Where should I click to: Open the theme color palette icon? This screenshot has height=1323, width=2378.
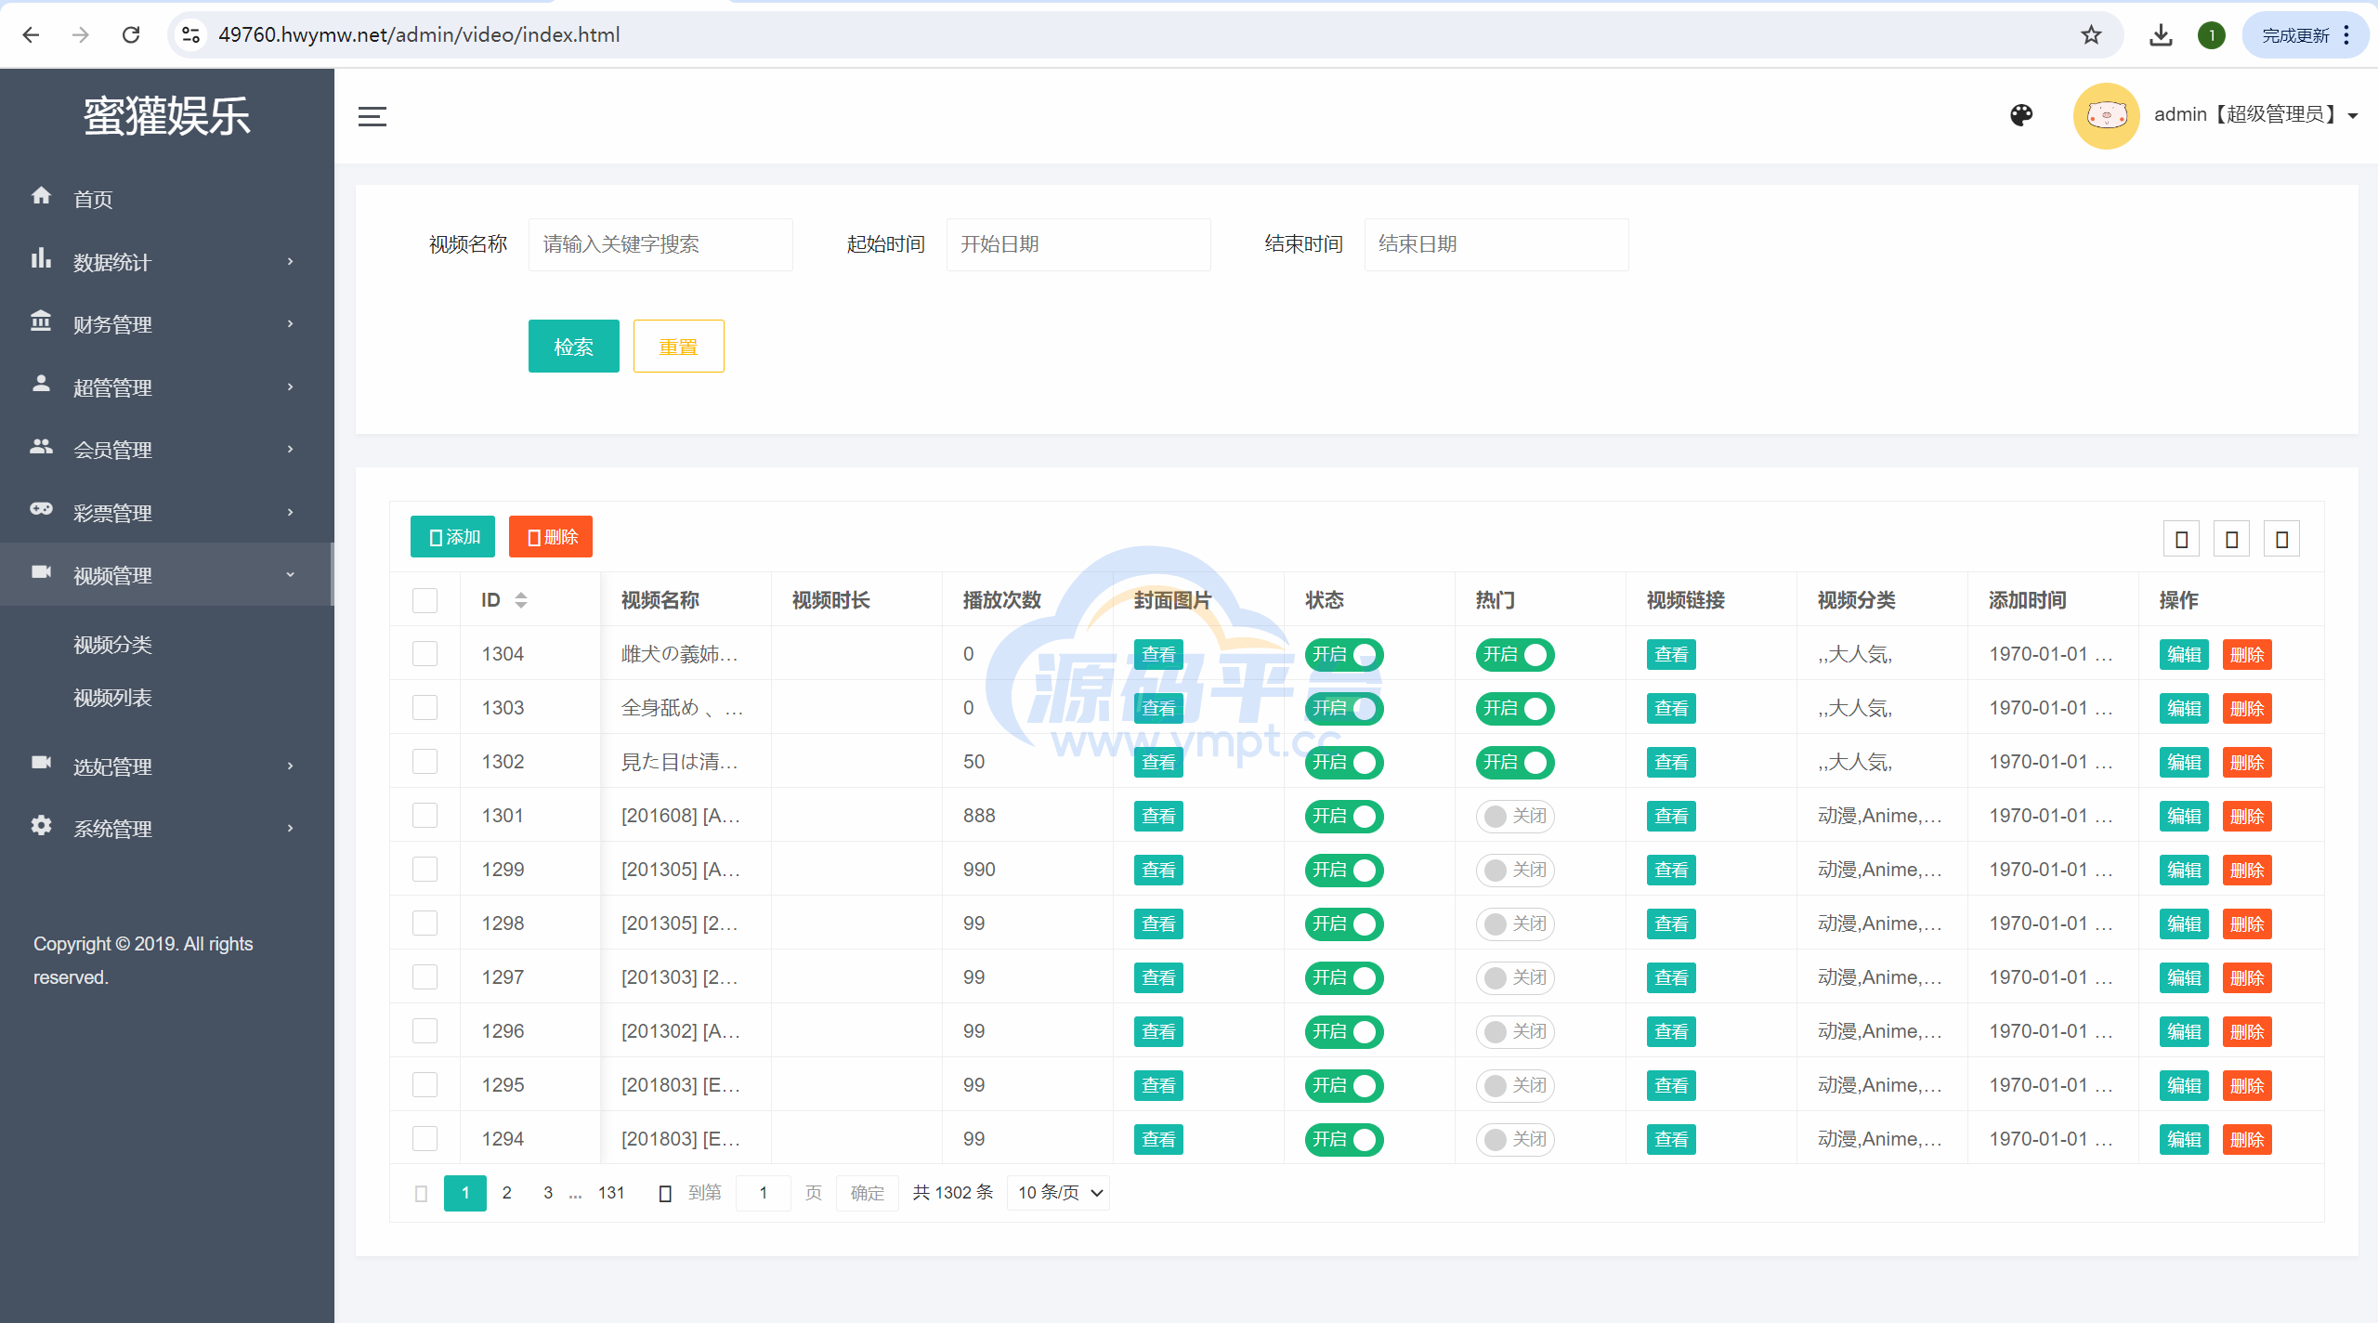(x=2021, y=114)
